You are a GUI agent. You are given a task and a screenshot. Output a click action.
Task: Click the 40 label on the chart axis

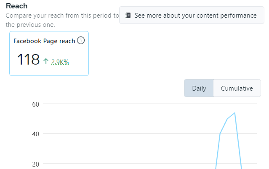coord(35,134)
